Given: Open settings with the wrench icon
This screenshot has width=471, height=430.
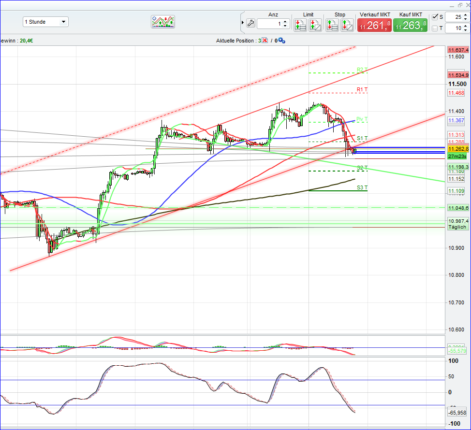Looking at the screenshot, I should pos(250,23).
